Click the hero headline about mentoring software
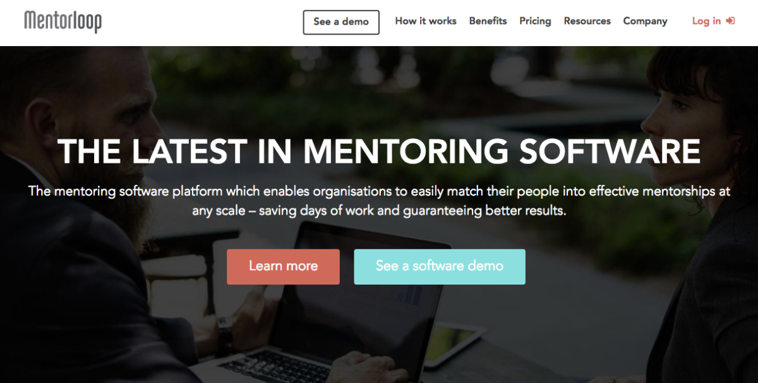Image resolution: width=758 pixels, height=383 pixels. pos(379,151)
